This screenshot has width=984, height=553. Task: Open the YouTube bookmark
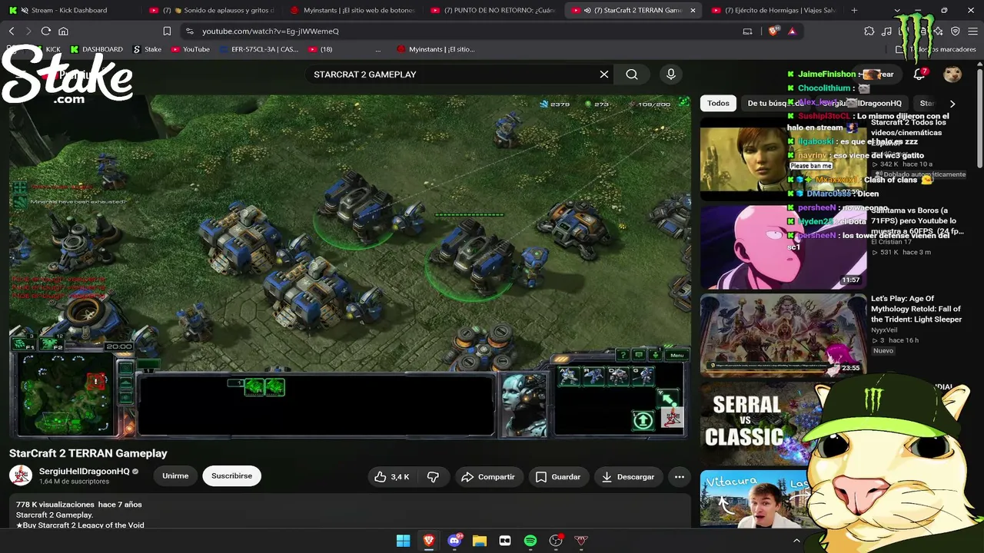coord(190,49)
